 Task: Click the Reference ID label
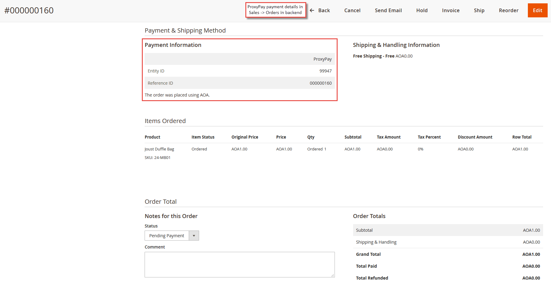(160, 83)
